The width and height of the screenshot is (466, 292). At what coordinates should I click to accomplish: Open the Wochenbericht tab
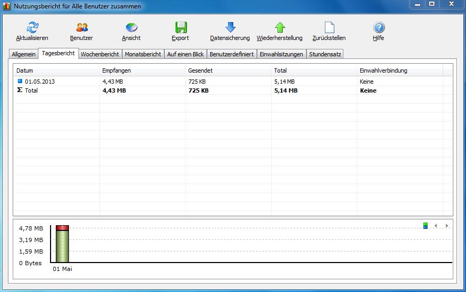pyautogui.click(x=100, y=54)
